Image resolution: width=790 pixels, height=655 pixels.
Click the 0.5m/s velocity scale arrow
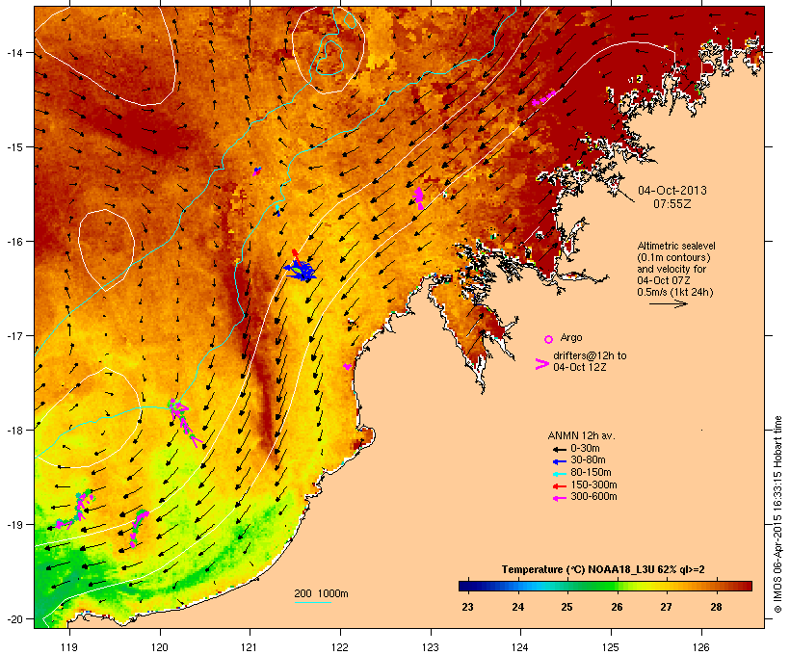(x=668, y=303)
